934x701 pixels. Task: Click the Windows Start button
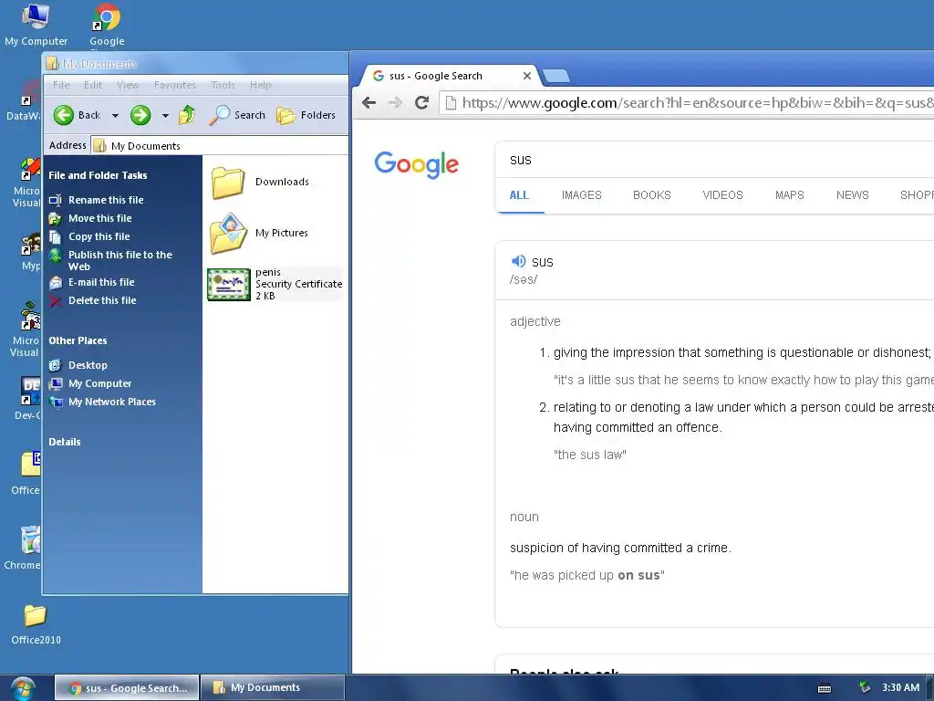tap(23, 688)
